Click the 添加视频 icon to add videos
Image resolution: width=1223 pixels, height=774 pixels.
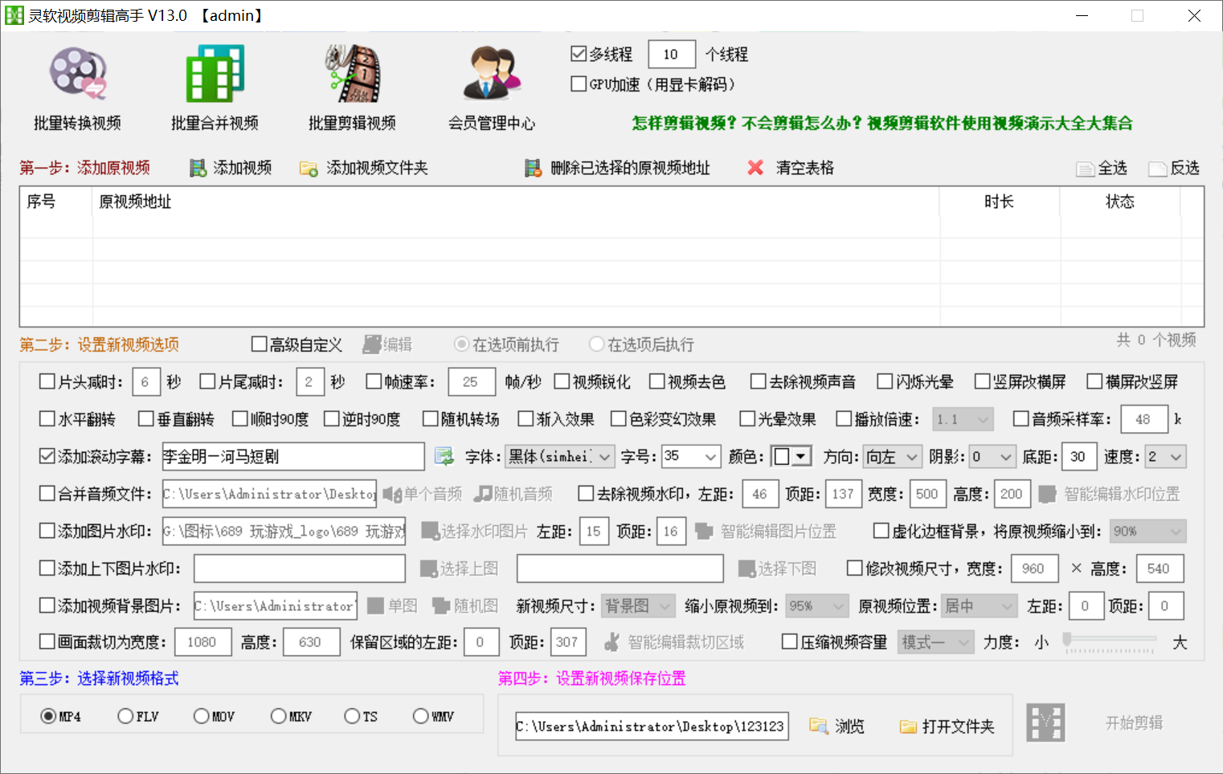198,168
